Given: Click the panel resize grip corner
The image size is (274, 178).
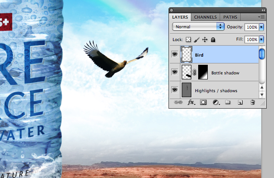Looking at the screenshot, I should click(263, 104).
